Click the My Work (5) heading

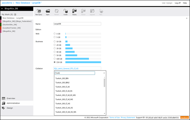coord(7,14)
